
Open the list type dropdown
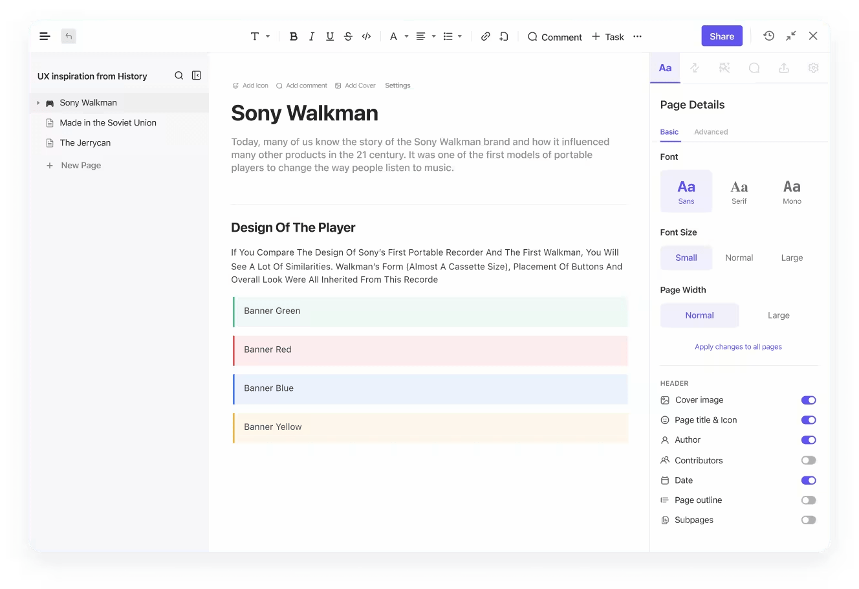click(x=453, y=37)
